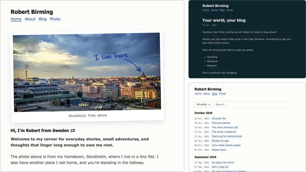Click the Search posts input field

coord(252,104)
